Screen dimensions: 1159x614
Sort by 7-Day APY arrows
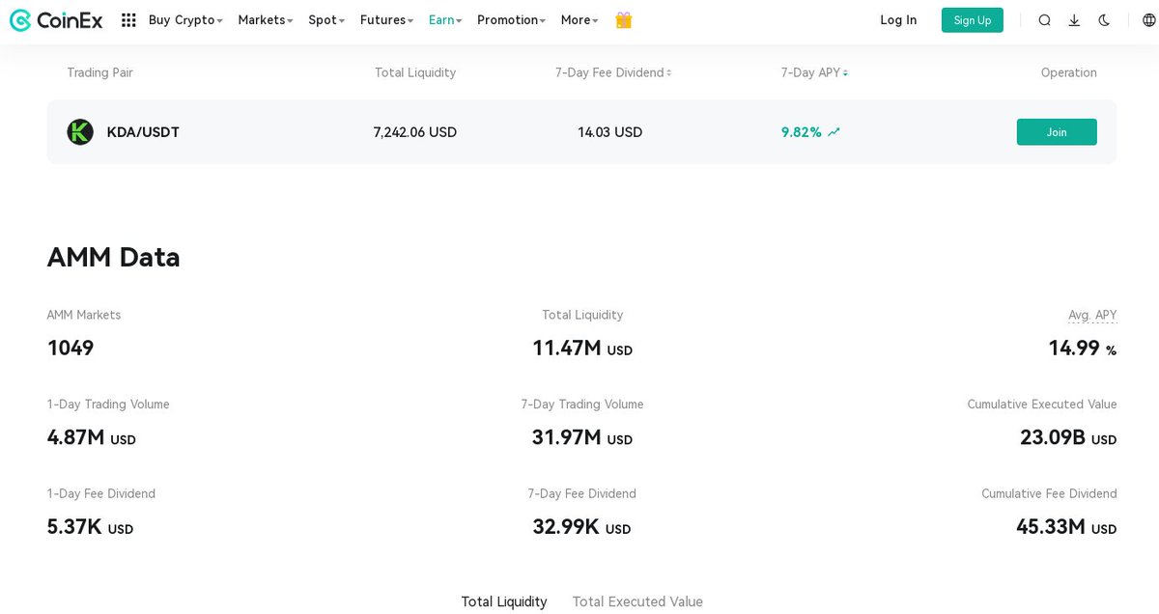(x=845, y=73)
